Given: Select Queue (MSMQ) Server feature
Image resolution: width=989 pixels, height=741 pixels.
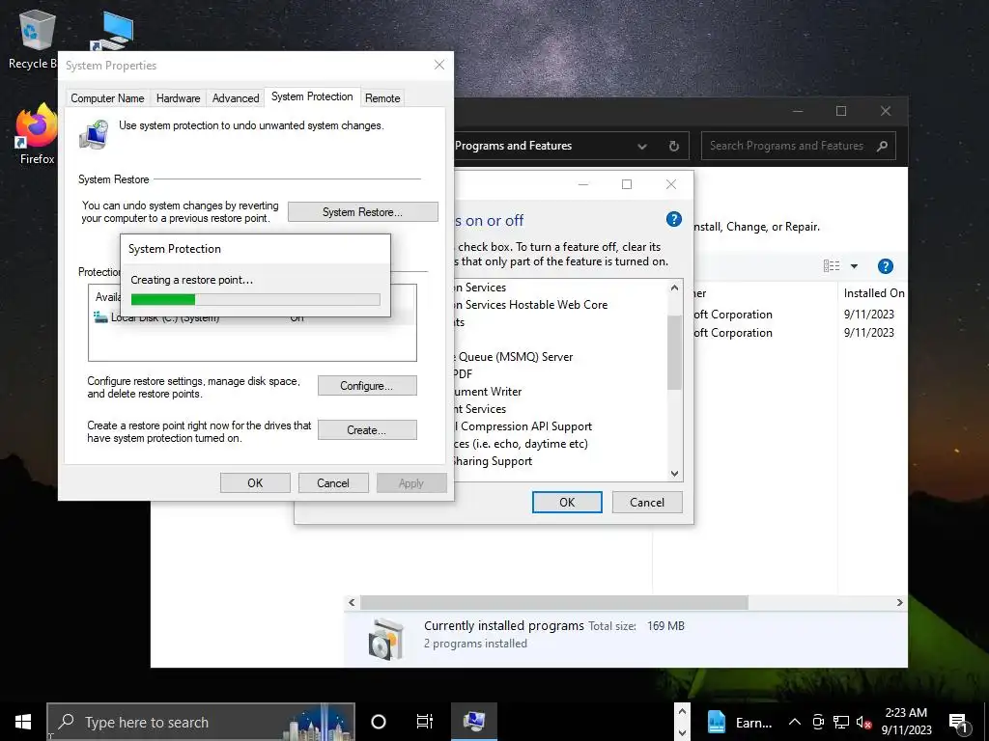Looking at the screenshot, I should click(514, 357).
